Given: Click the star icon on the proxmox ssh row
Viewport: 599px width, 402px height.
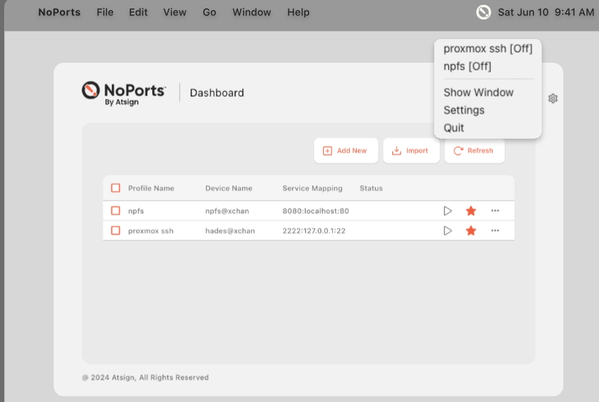Looking at the screenshot, I should 471,231.
